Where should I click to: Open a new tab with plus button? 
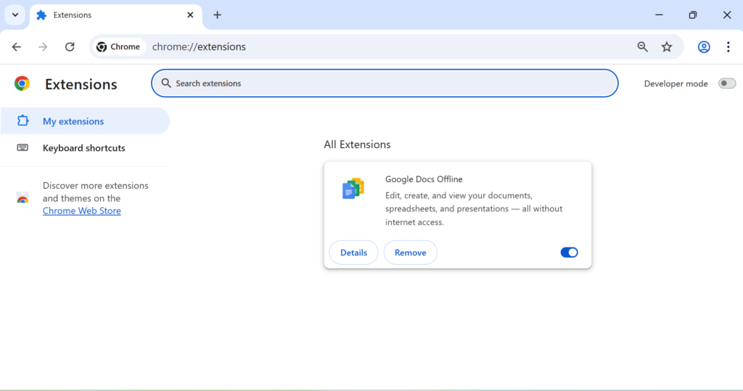217,15
